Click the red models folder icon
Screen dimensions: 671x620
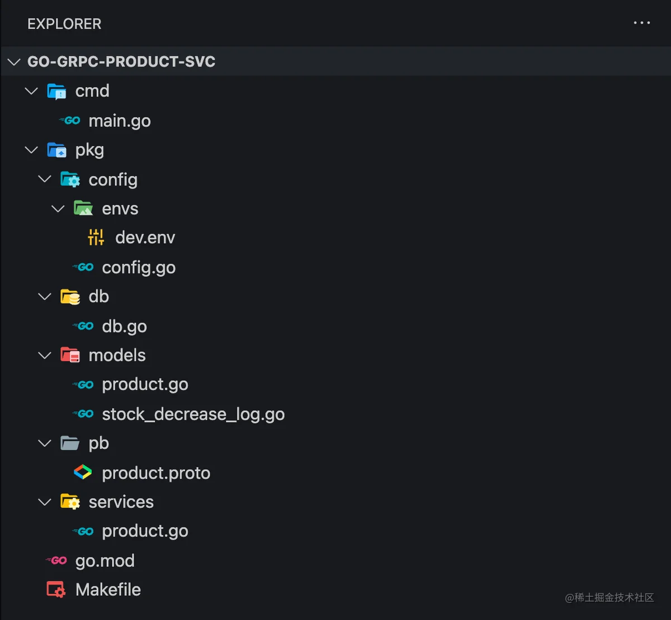click(70, 356)
